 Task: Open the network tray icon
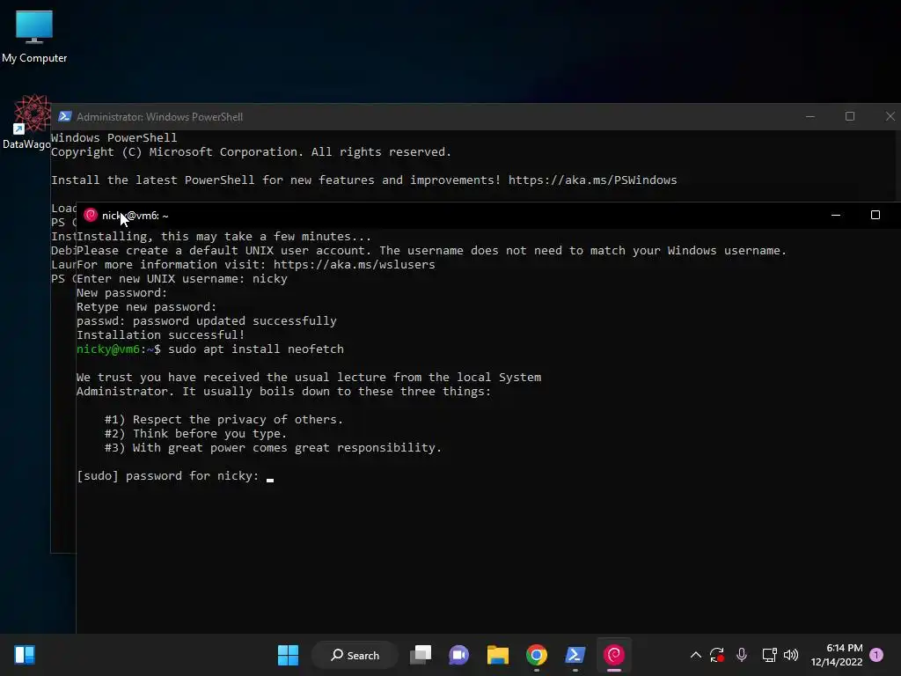tap(769, 655)
